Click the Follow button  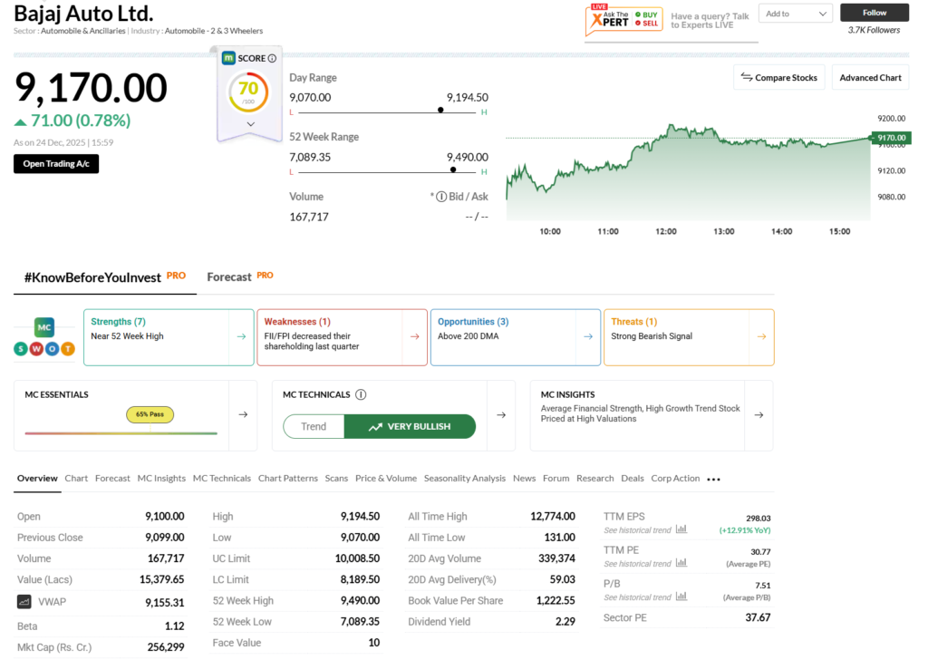(874, 13)
